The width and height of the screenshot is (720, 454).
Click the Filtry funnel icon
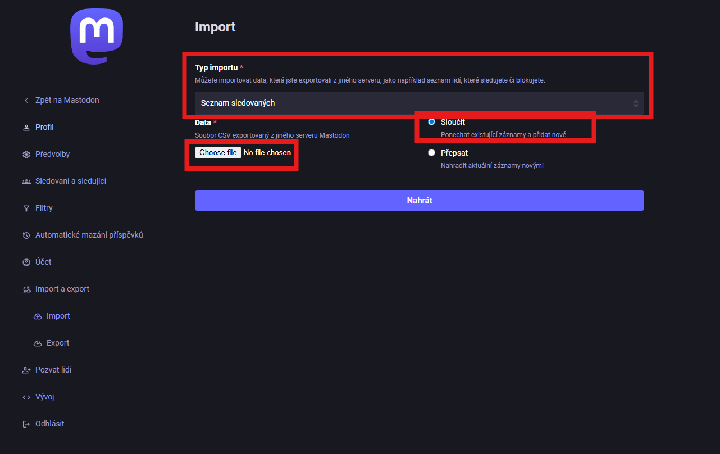point(26,208)
